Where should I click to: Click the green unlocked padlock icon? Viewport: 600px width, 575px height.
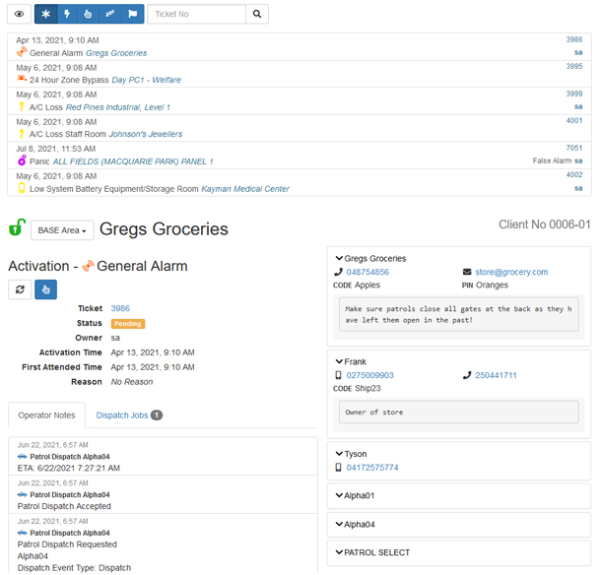pyautogui.click(x=17, y=228)
